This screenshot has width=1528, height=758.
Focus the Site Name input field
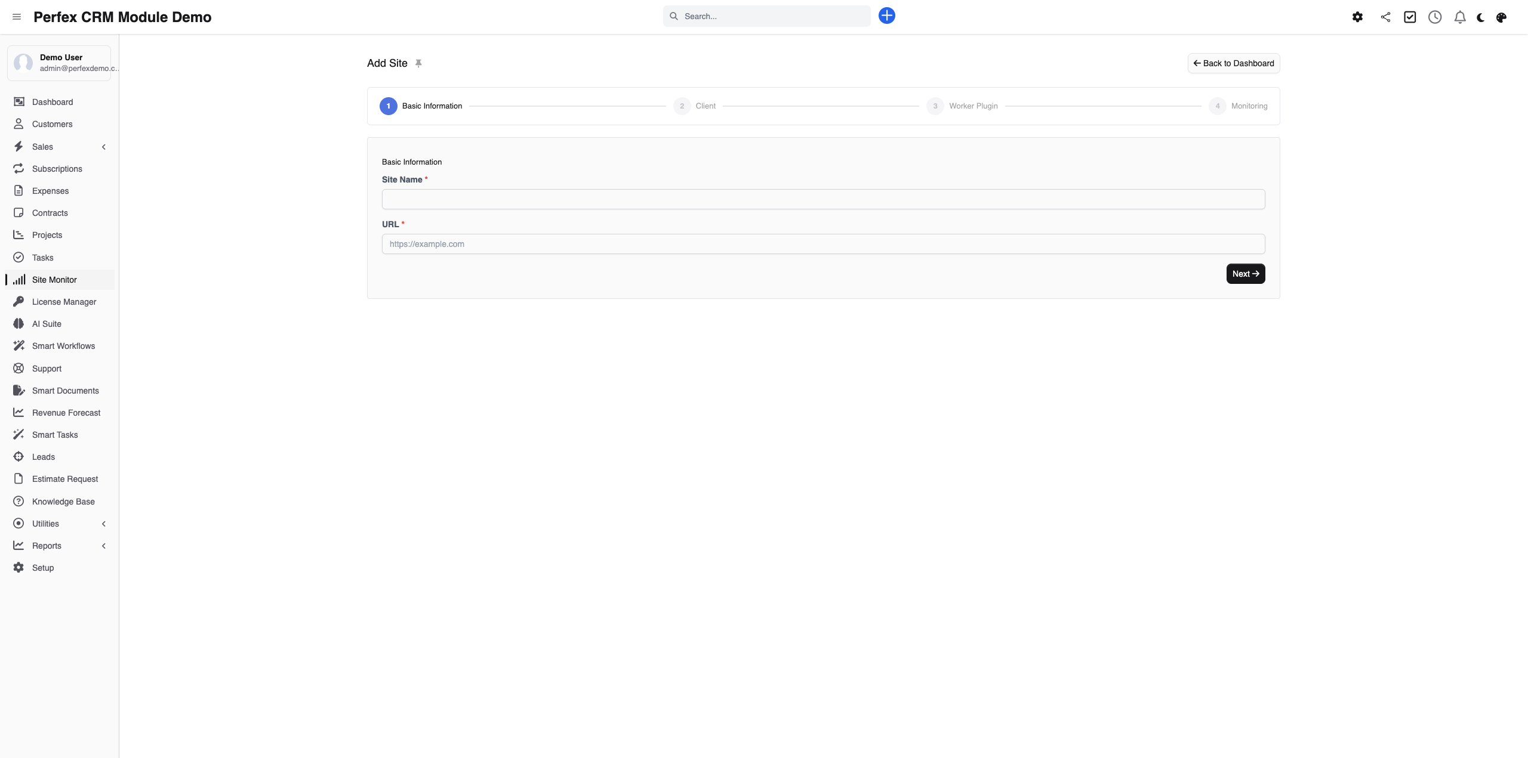tap(824, 199)
